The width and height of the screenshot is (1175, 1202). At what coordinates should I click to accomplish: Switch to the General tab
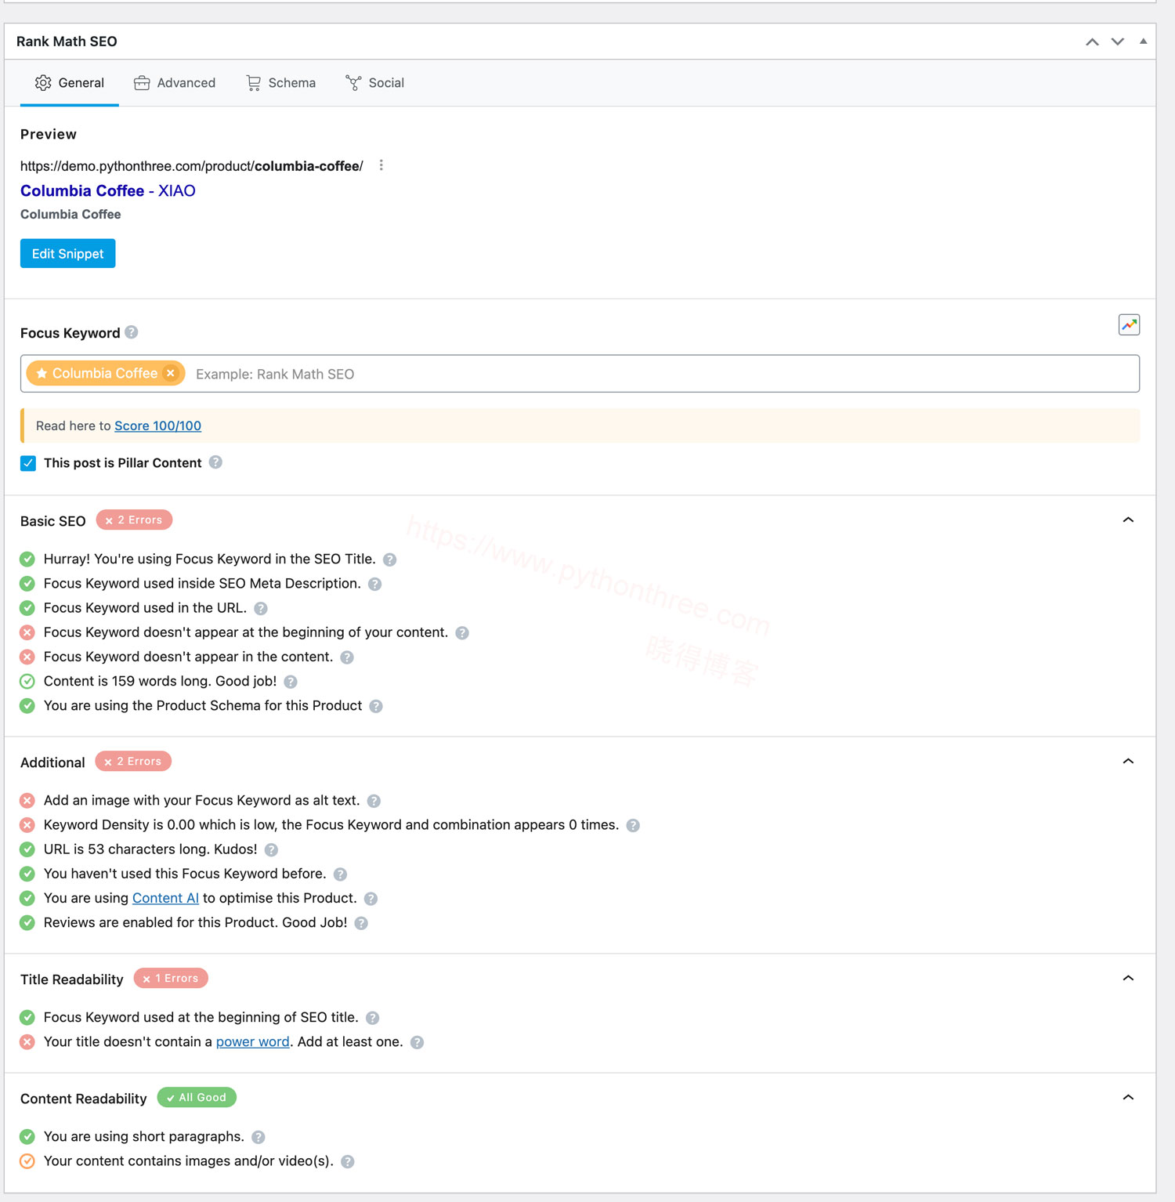(x=70, y=82)
